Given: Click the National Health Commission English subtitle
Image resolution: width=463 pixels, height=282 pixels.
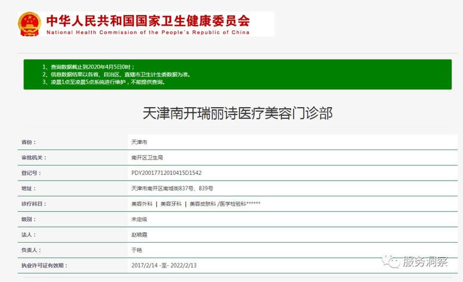Looking at the screenshot, I should click(148, 33).
